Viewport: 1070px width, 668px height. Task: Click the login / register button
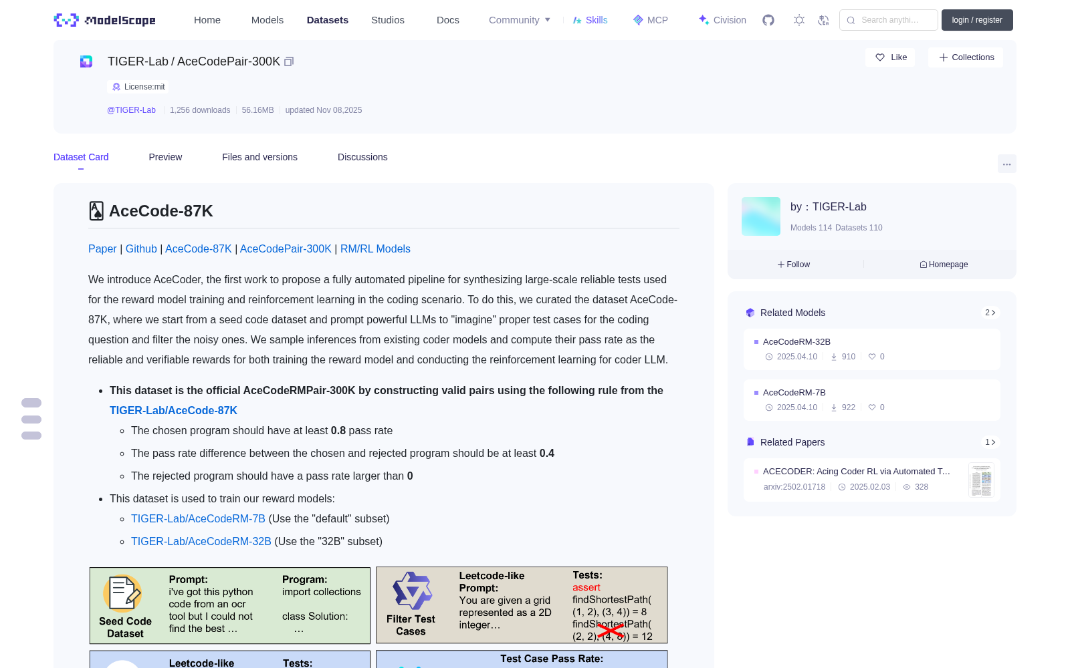[x=977, y=20]
